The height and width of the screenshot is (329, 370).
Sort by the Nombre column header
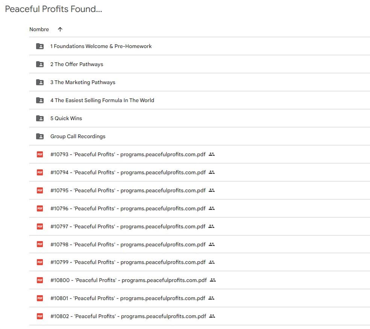(x=39, y=29)
